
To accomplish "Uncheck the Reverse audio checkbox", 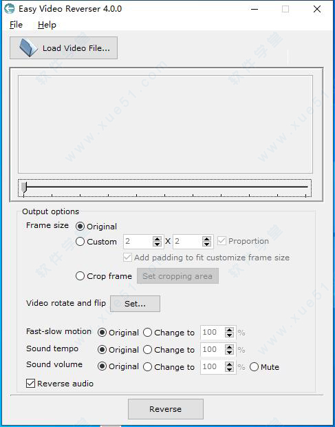I will coord(30,384).
